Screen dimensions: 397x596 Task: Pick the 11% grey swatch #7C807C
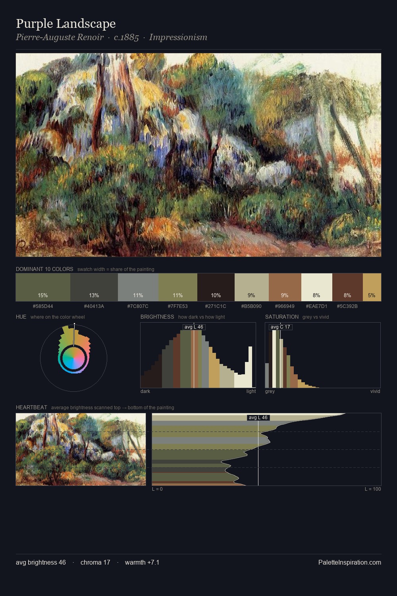pos(138,287)
